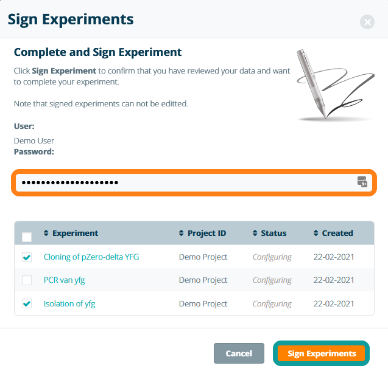Check the PCR van yfg checkbox
This screenshot has height=377, width=388.
pyautogui.click(x=27, y=280)
